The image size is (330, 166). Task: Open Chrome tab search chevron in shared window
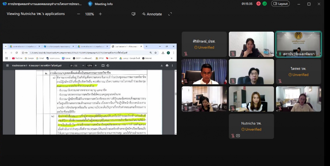point(5,46)
